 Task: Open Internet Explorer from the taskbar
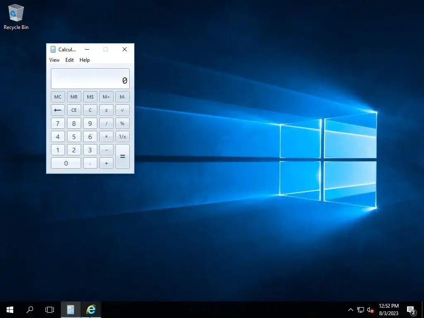(x=91, y=310)
